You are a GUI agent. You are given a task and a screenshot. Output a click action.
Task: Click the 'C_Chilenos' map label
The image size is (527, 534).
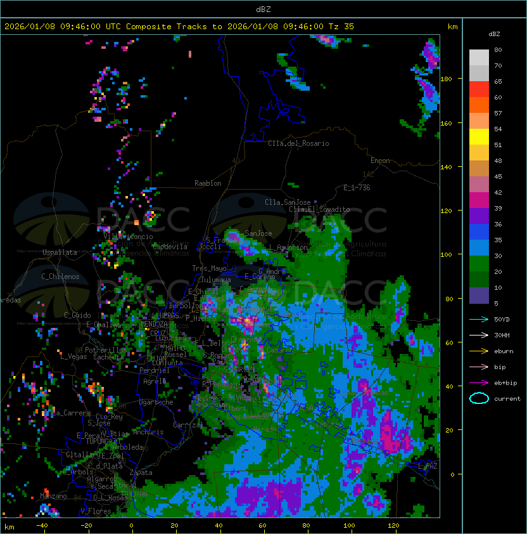(x=60, y=277)
